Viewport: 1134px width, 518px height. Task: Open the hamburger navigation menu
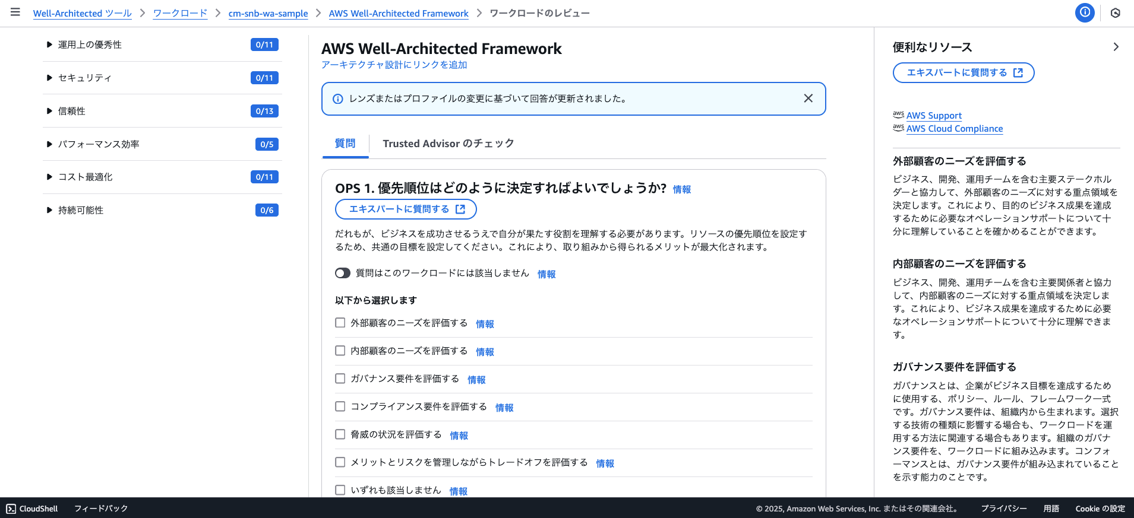(15, 12)
